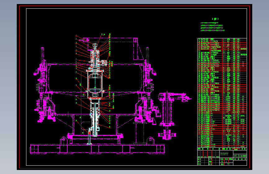Click the small bottom detail view under column
Image resolution: width=269 pixels, height=174 pixels.
tap(167, 134)
